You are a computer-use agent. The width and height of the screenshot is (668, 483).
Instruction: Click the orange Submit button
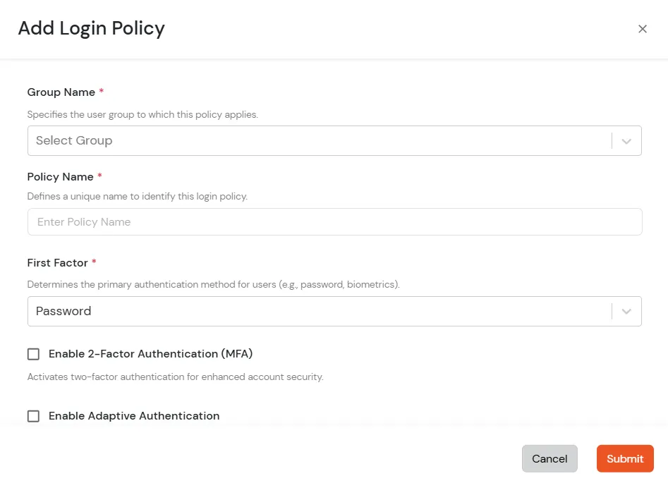point(625,458)
